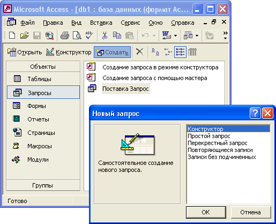The height and width of the screenshot is (224, 276).
Task: Click the Delete X icon in database toolbar
Action: [139, 52]
